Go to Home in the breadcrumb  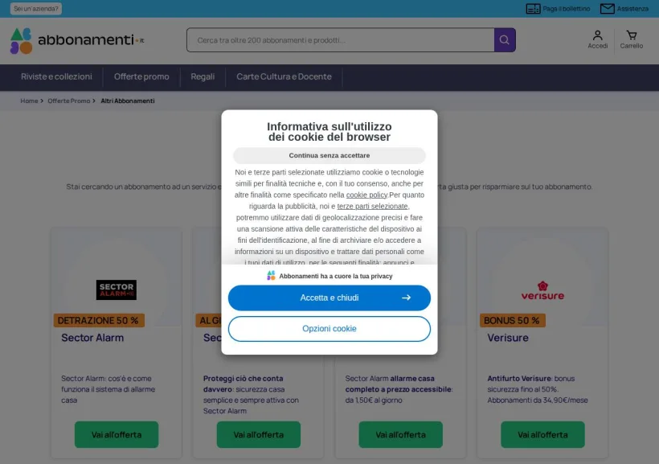coord(29,101)
